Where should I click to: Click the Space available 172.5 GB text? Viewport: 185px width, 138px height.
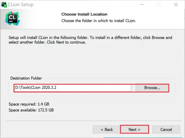tap(31, 110)
